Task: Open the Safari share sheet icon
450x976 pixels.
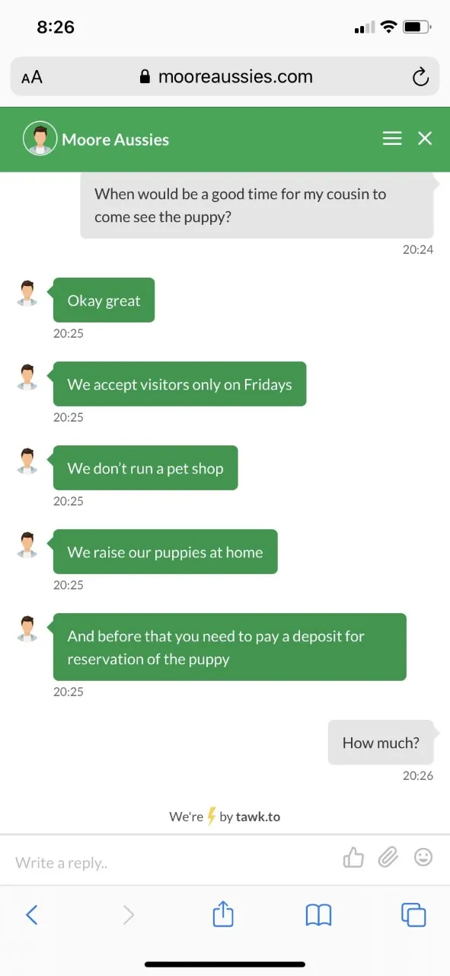Action: point(223,913)
